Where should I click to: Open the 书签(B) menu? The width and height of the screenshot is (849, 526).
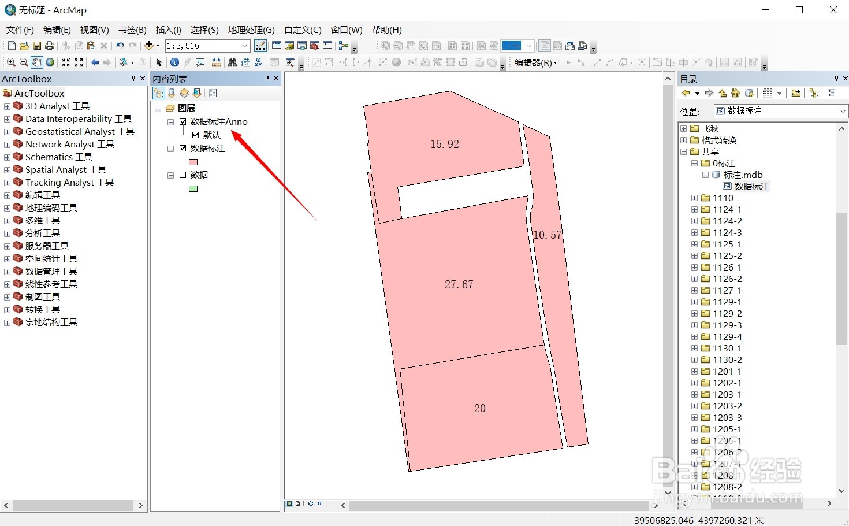tap(132, 29)
